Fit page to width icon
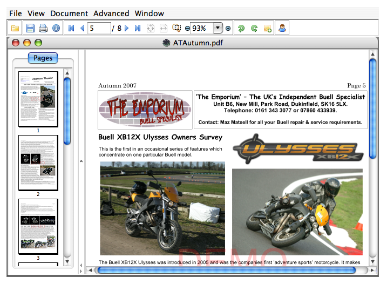Screen dimensions: 387x284 coord(164,29)
